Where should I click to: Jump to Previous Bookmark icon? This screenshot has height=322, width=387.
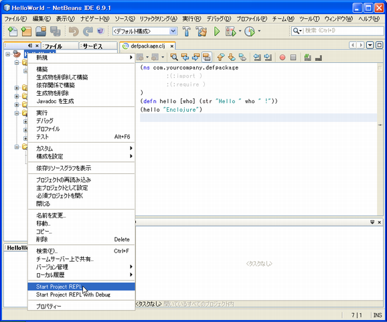(x=221, y=58)
